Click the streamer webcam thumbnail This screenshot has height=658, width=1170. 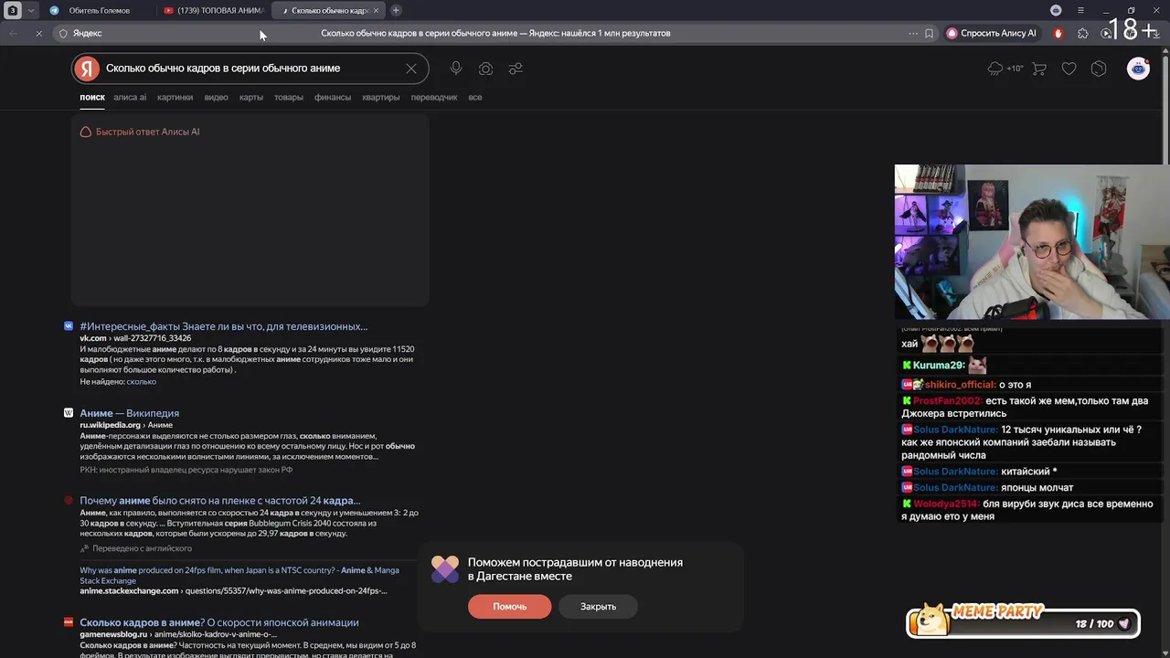pos(1032,242)
